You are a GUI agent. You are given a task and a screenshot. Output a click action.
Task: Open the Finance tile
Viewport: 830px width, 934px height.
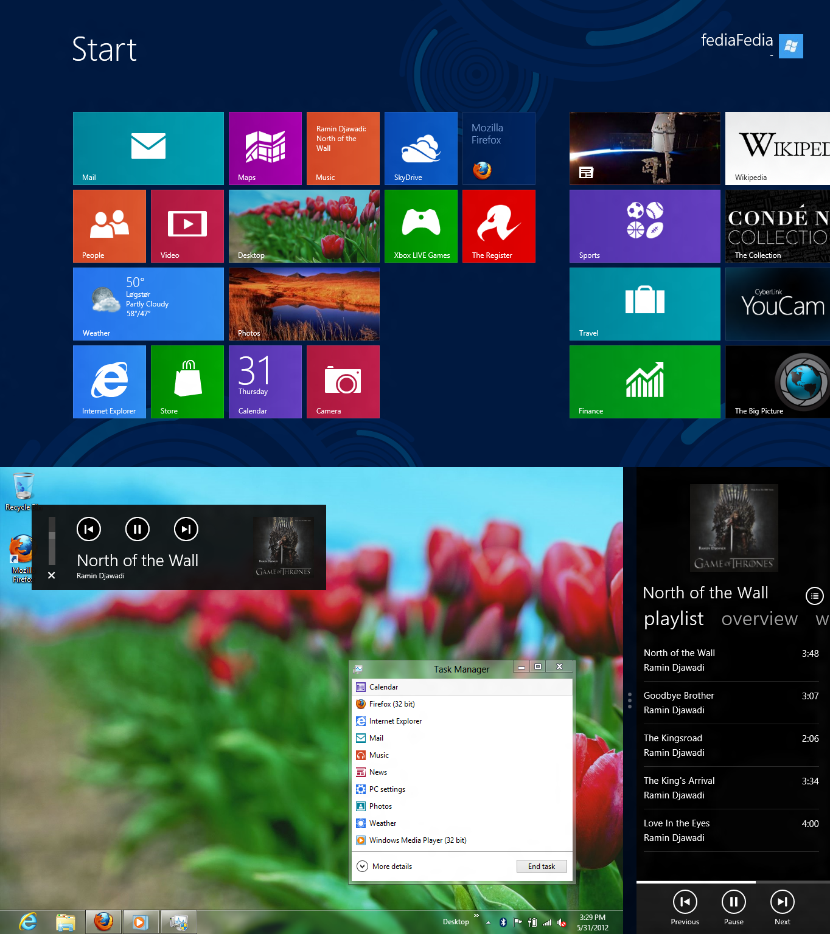click(645, 382)
